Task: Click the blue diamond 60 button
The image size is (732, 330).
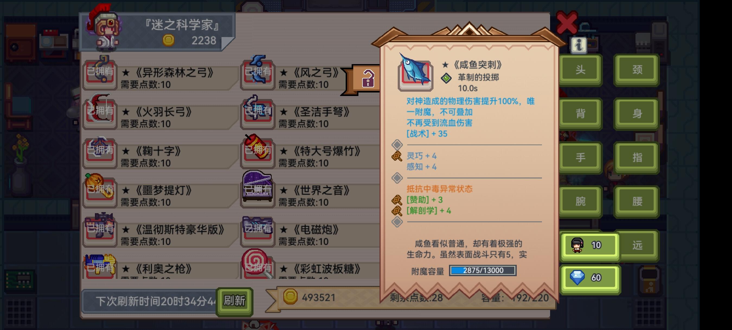Action: click(590, 278)
